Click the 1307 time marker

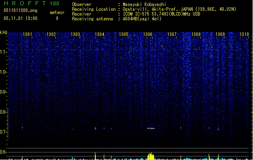[172, 34]
